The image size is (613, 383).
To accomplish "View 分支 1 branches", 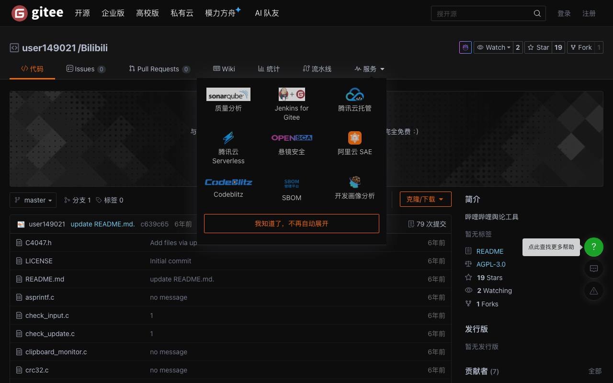I will (x=77, y=200).
